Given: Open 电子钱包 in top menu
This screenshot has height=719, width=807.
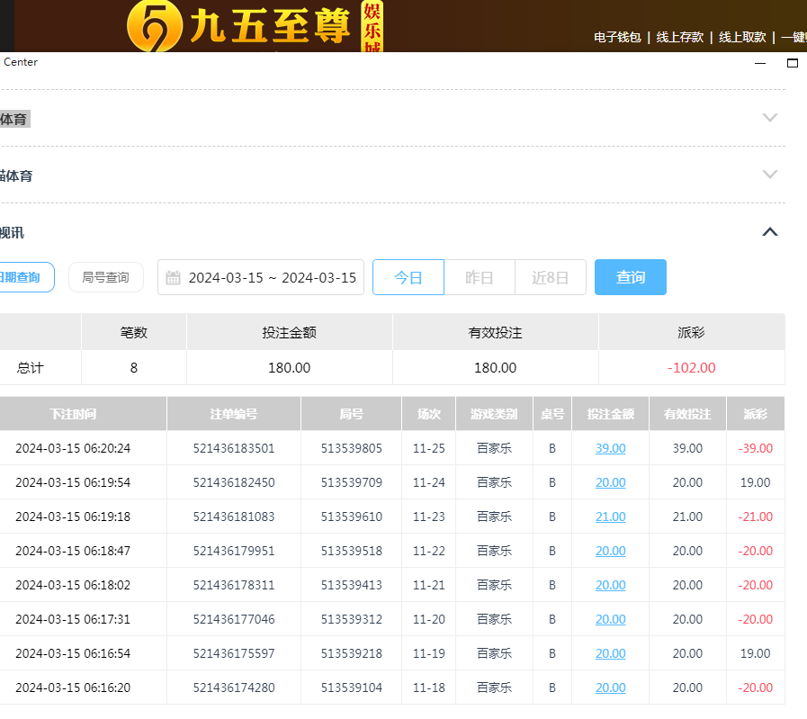Looking at the screenshot, I should pos(617,37).
